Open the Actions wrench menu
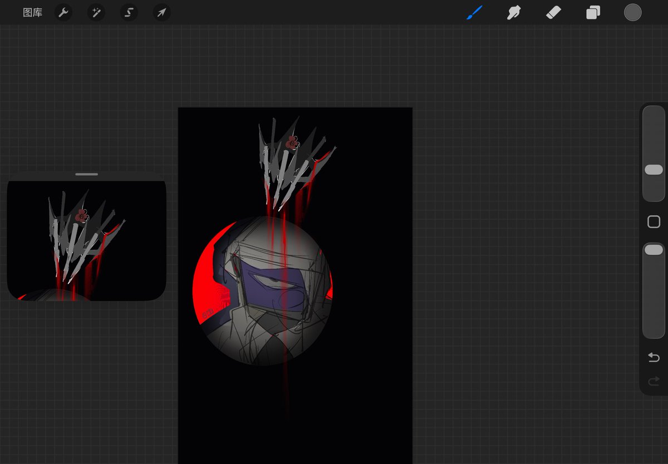 64,12
